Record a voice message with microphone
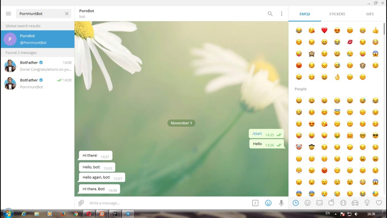 pyautogui.click(x=281, y=203)
